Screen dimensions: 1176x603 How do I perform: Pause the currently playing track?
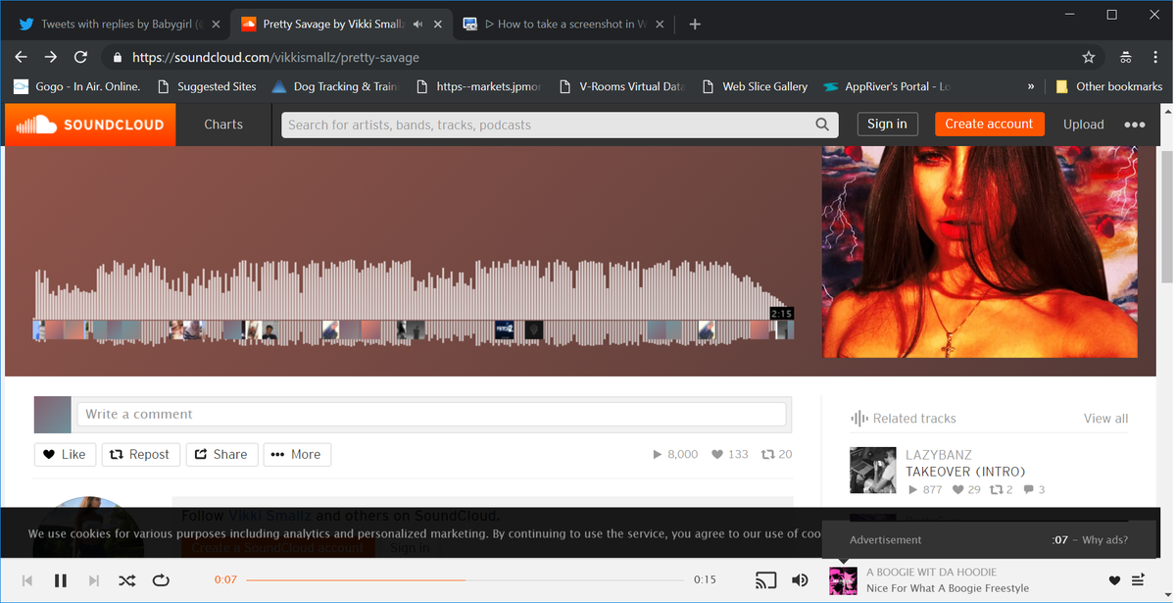61,580
